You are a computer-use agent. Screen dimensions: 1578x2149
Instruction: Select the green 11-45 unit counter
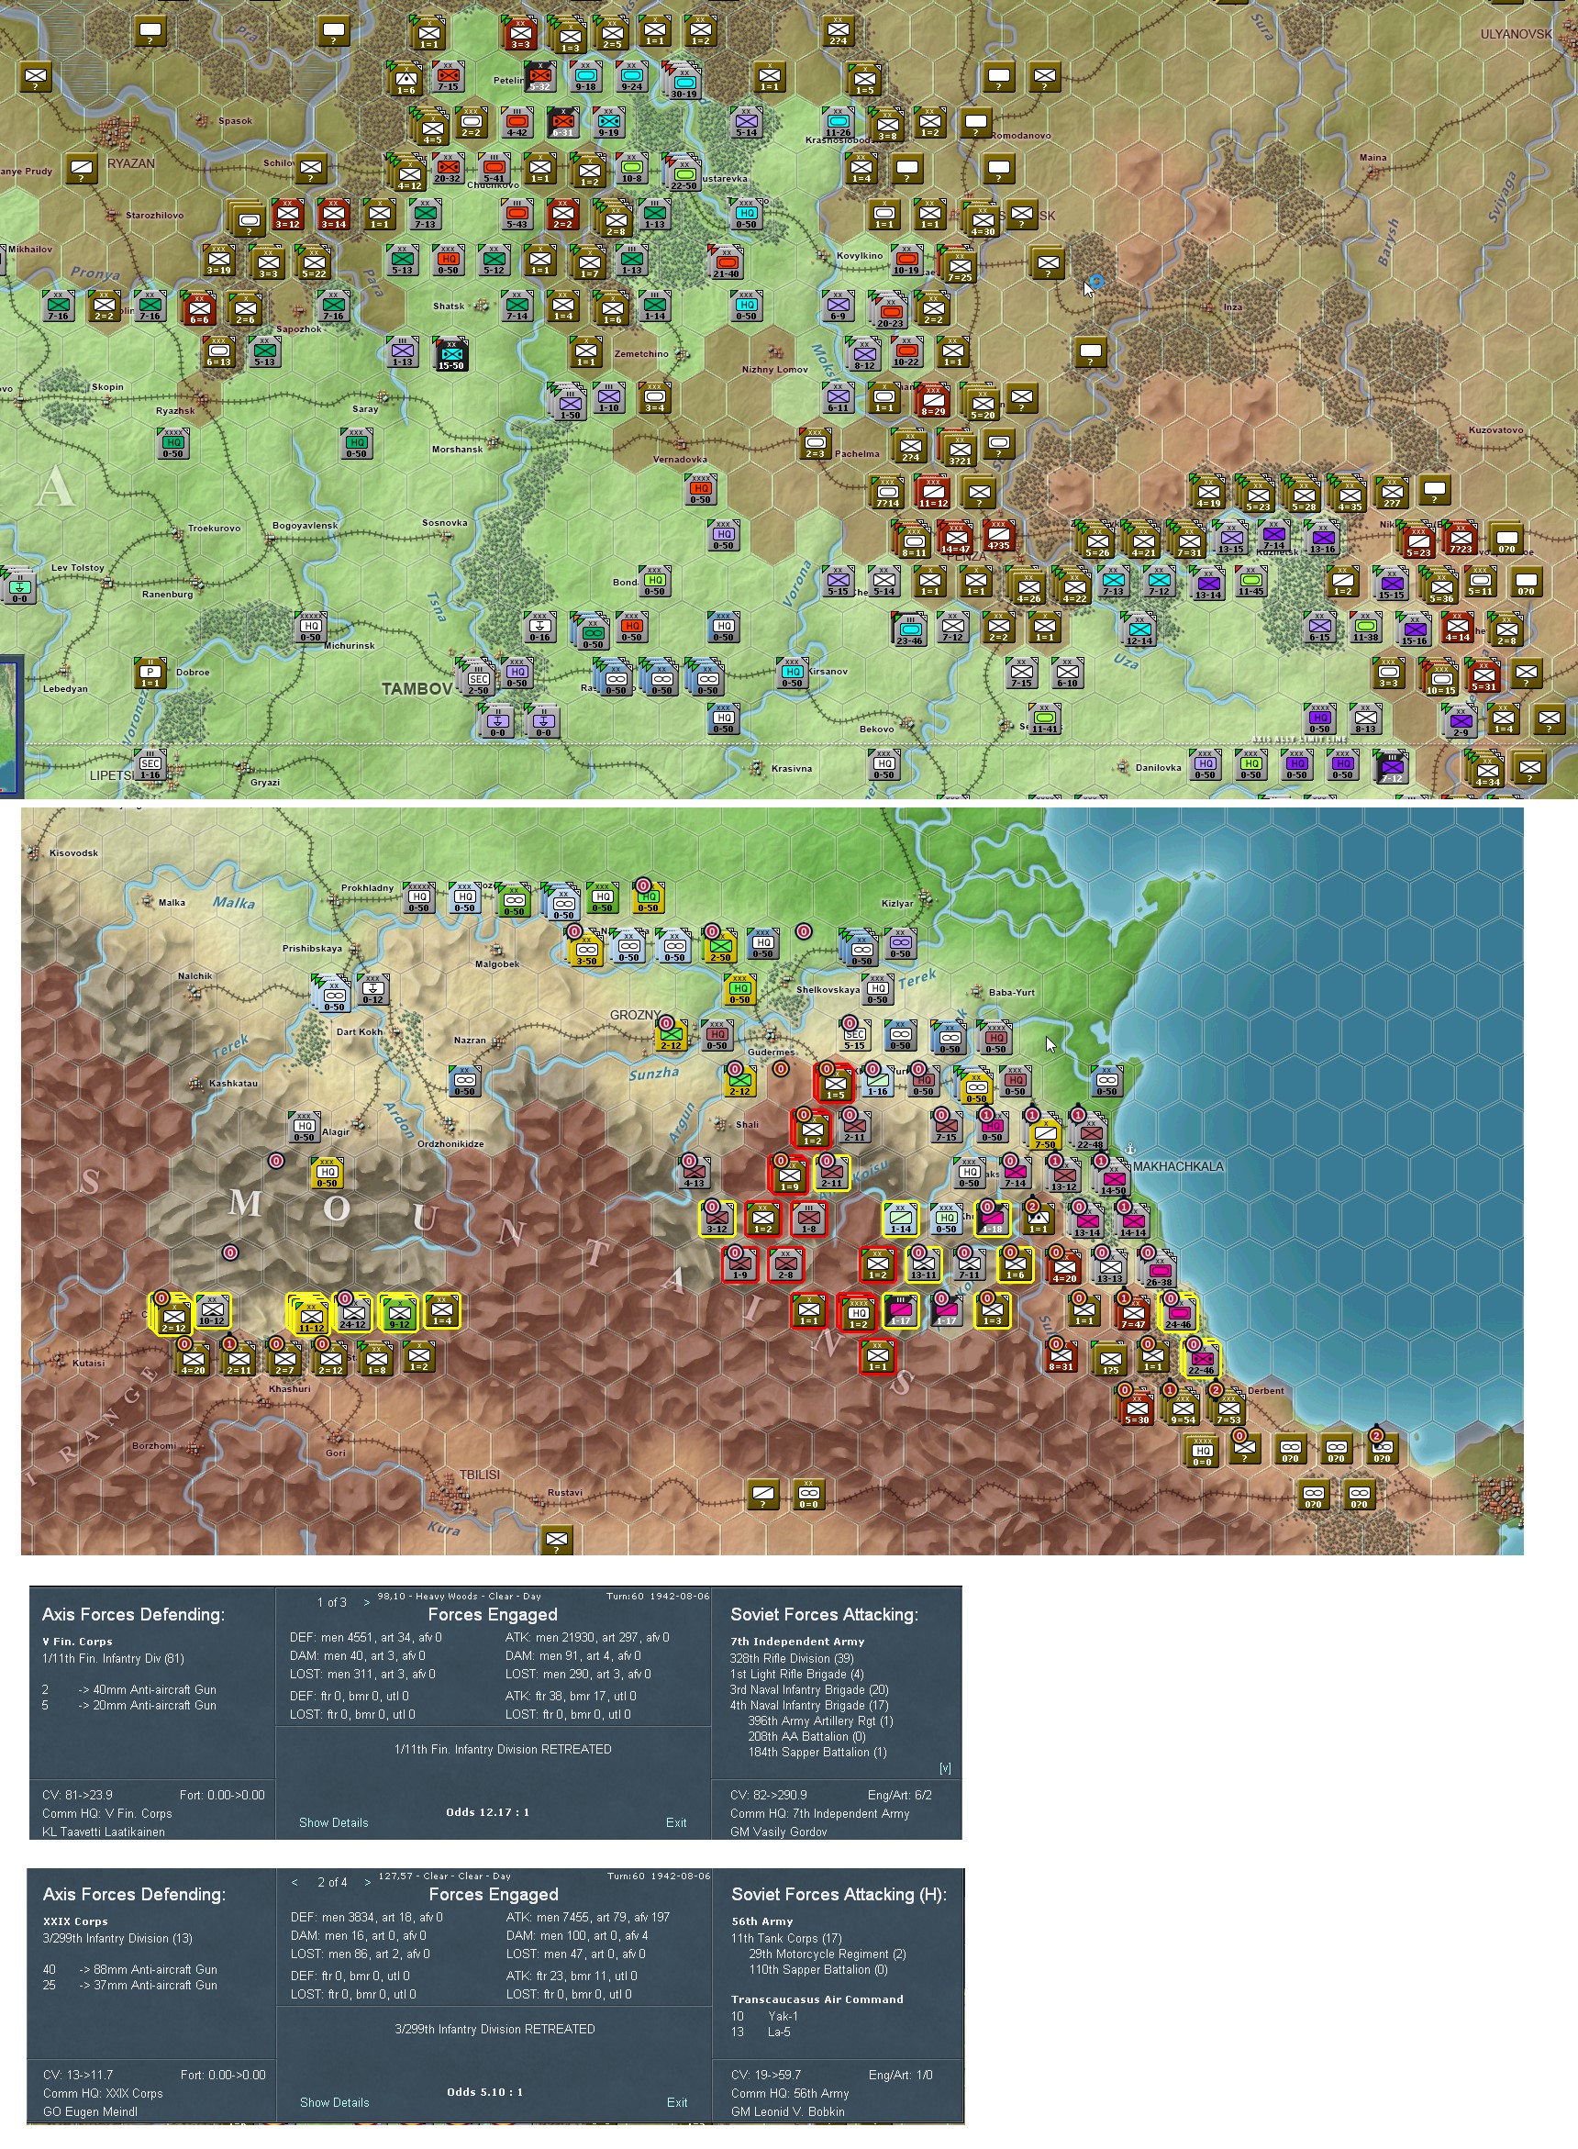(x=1251, y=582)
